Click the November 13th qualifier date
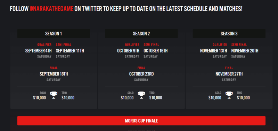This screenshot has height=131, width=278. [213, 51]
